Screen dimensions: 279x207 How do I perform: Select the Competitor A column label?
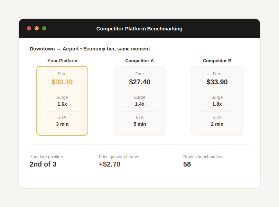(x=140, y=60)
